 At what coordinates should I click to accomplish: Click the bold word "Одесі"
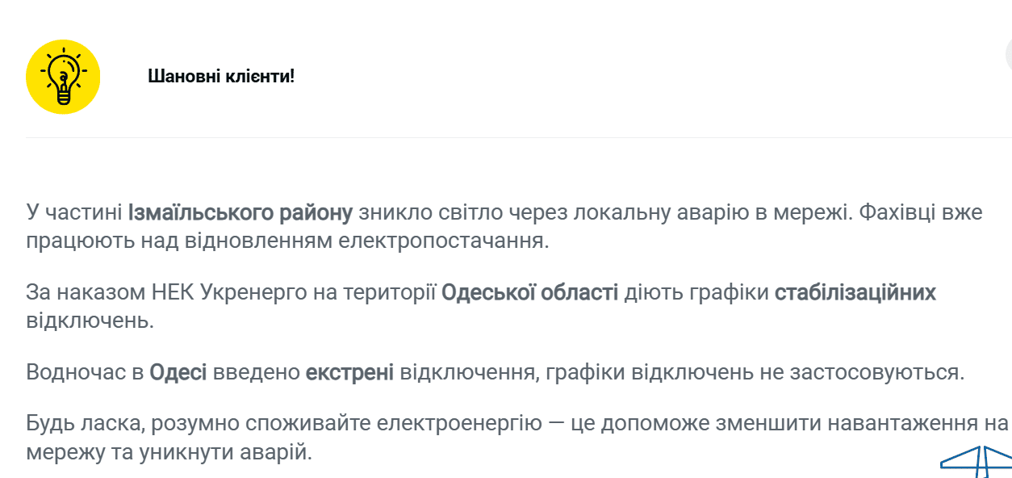(x=178, y=372)
